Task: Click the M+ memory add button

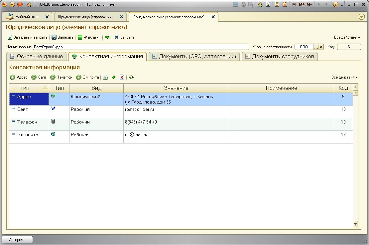Action: click(x=302, y=4)
